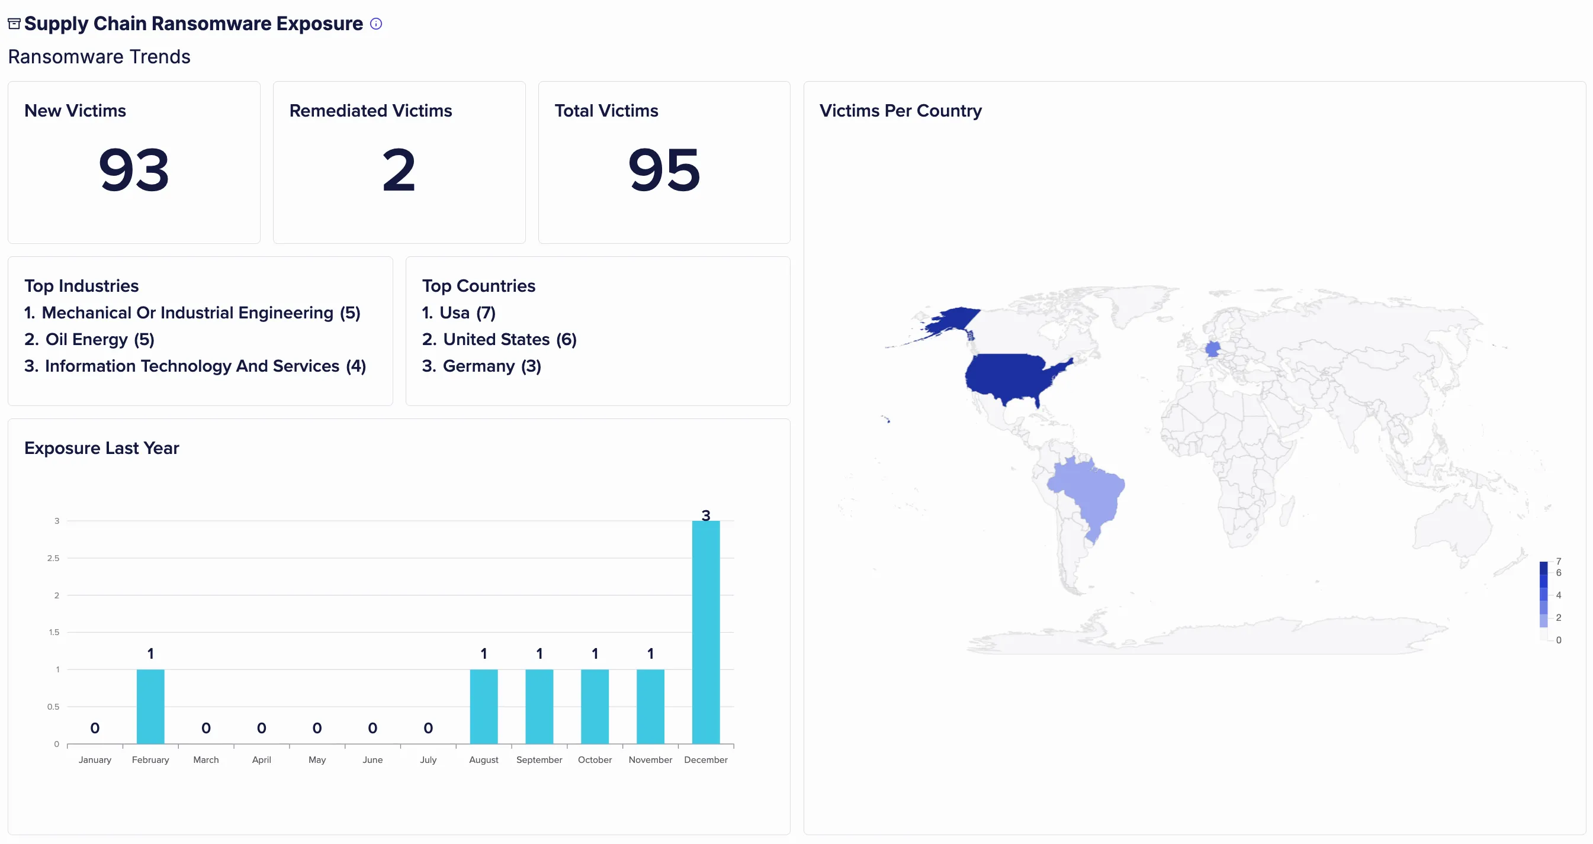Click the July label on the chart axis
This screenshot has width=1593, height=844.
coord(428,759)
